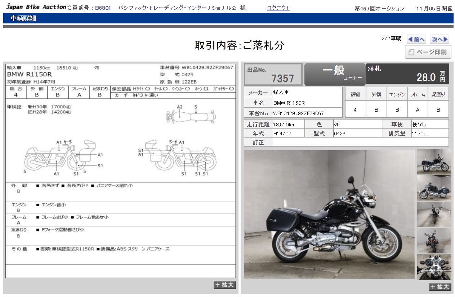Click the 取引内容:ご落札分 heading
The width and height of the screenshot is (455, 297).
pos(240,45)
